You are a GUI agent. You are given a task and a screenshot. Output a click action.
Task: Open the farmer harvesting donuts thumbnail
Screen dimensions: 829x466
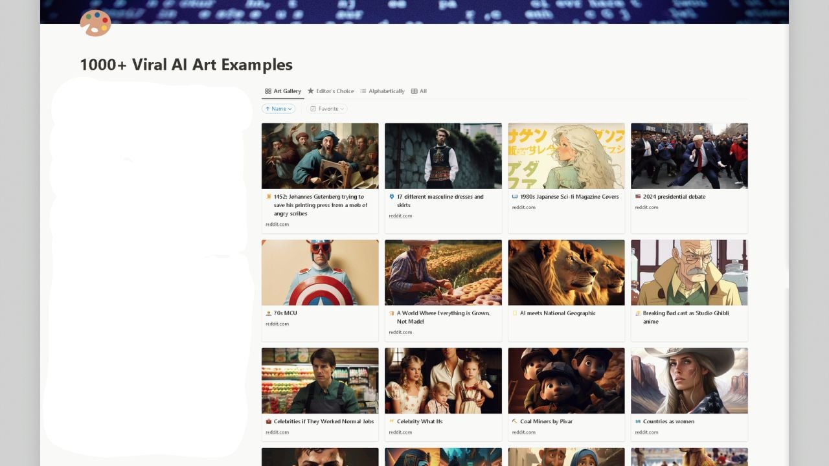[443, 272]
